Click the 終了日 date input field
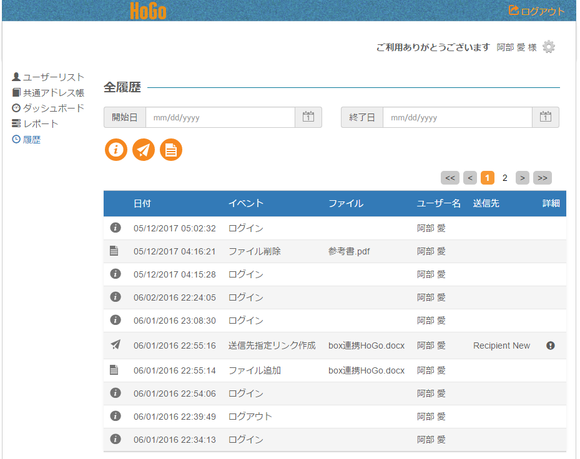580x459 pixels. point(457,117)
